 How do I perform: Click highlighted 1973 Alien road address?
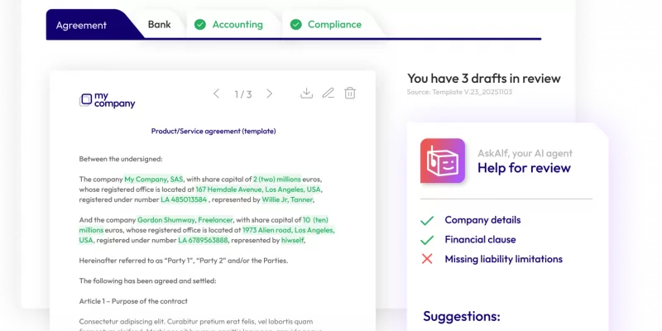click(288, 230)
